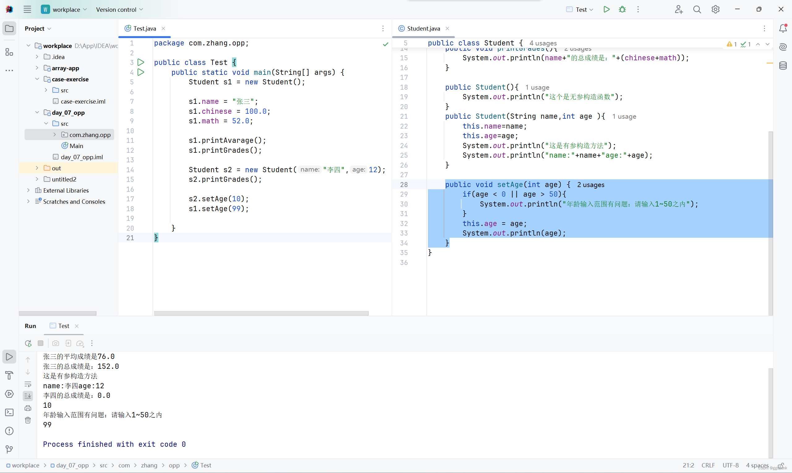Expand the External Libraries tree item
This screenshot has width=792, height=473.
coord(29,190)
